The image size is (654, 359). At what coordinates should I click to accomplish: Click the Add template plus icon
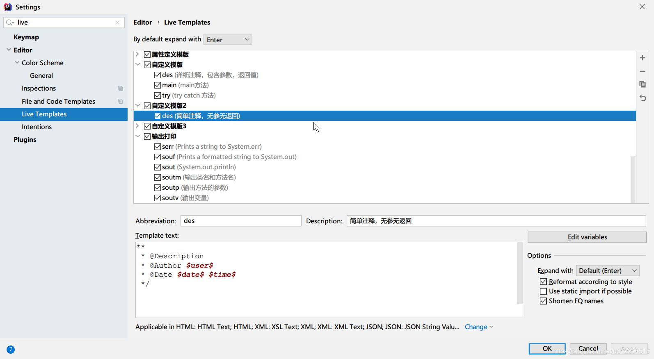pyautogui.click(x=643, y=58)
